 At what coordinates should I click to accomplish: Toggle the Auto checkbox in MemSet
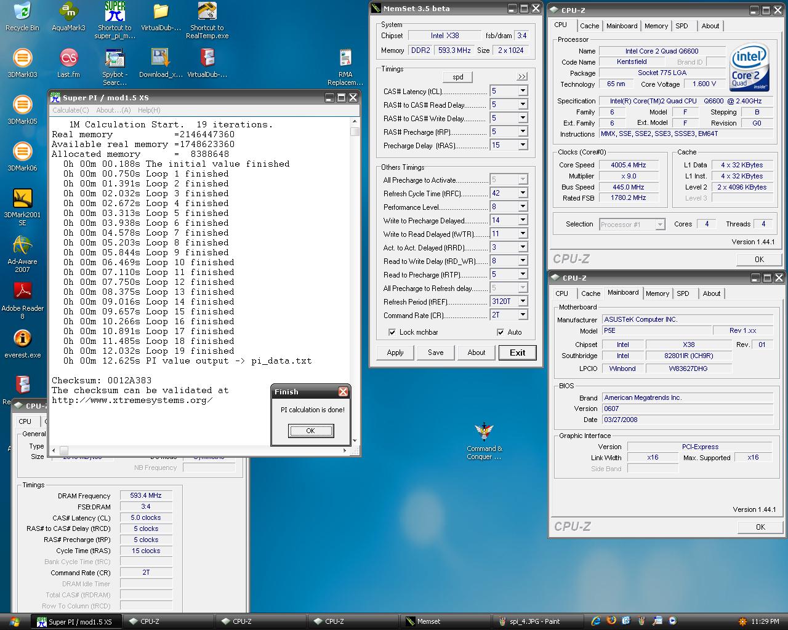[x=501, y=332]
